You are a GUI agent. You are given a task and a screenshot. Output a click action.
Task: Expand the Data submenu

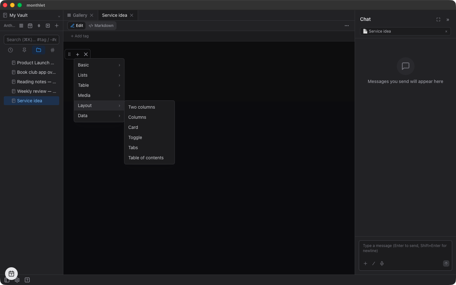tap(99, 116)
